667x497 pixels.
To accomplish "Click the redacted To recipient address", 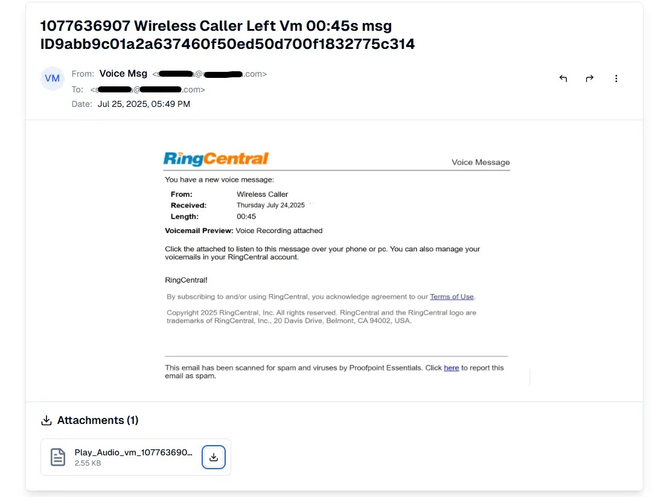I will tap(148, 89).
